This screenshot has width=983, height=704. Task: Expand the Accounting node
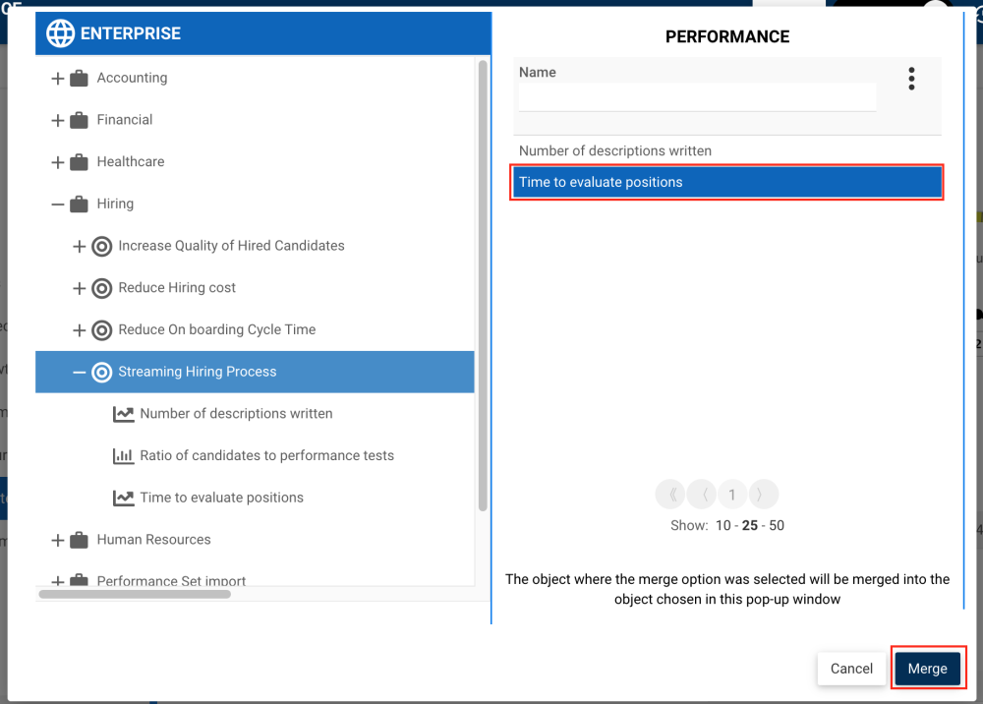pos(57,77)
